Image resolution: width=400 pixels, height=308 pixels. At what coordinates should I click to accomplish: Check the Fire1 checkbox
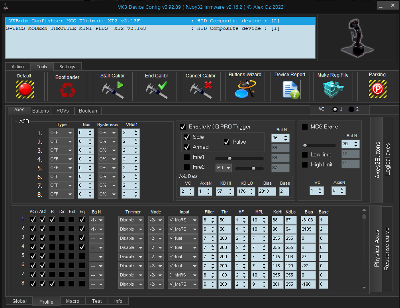coord(187,157)
